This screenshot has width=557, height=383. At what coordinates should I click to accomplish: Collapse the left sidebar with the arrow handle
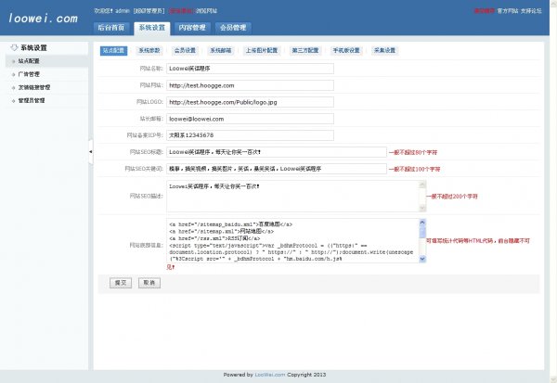[91, 152]
